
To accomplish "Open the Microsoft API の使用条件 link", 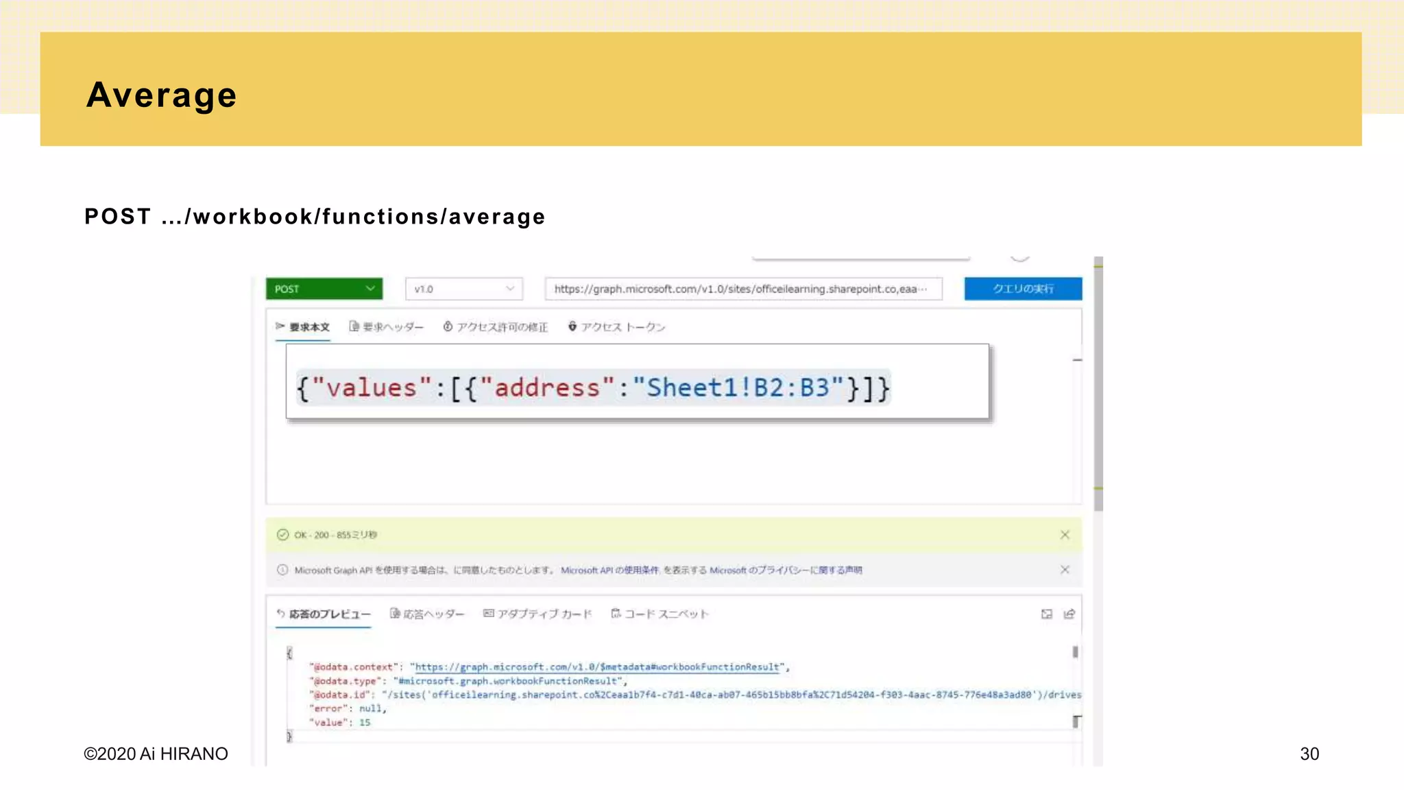I will coord(609,570).
